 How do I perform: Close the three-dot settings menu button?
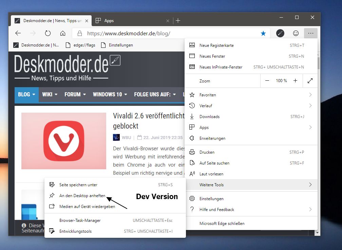coord(311,33)
